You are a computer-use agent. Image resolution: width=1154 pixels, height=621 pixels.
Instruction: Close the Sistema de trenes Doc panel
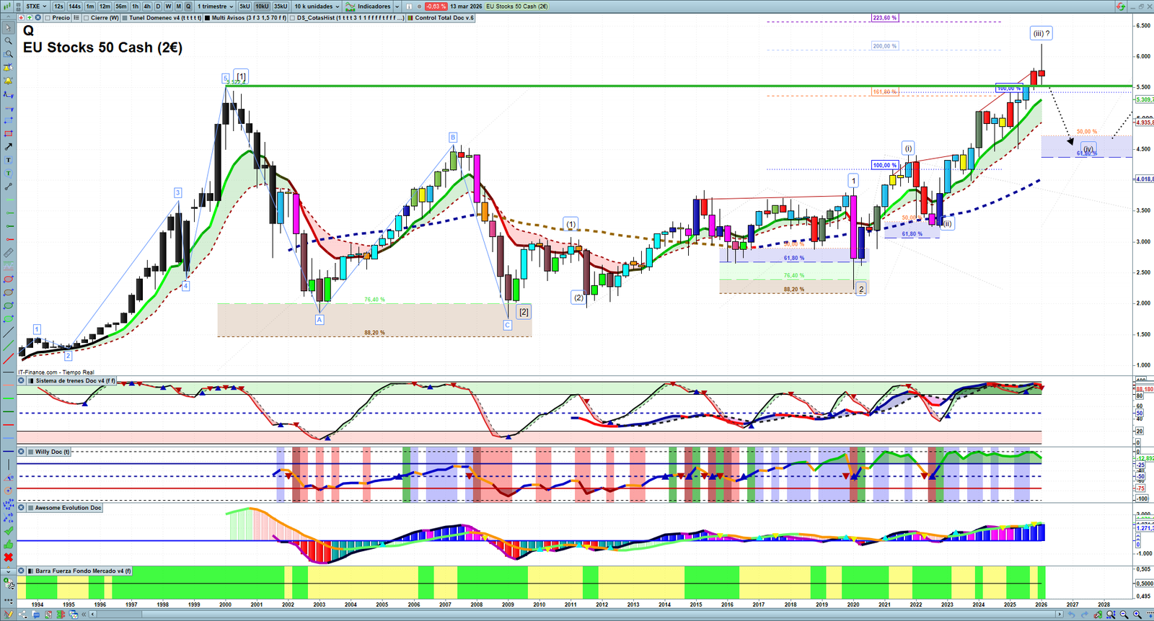tap(22, 380)
